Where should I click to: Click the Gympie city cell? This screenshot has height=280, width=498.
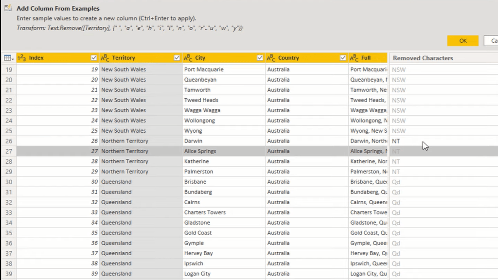tap(224, 243)
